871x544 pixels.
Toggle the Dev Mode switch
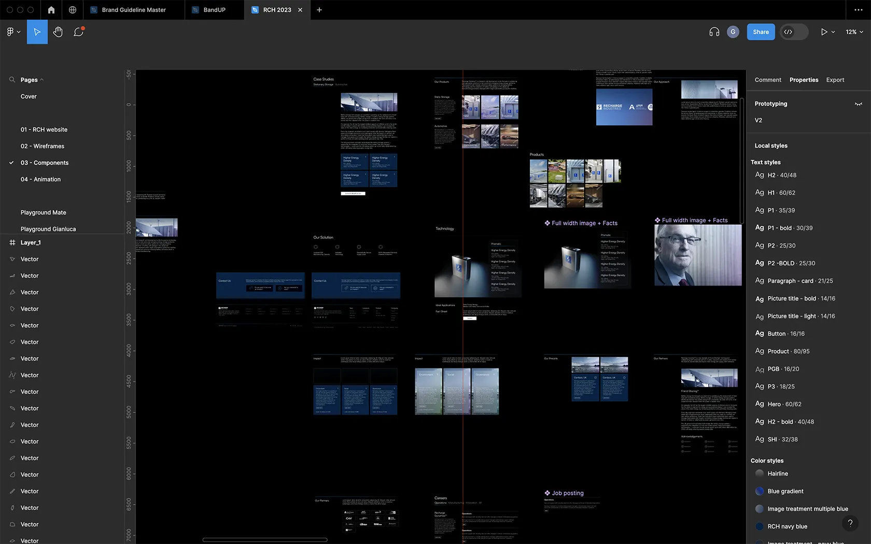pos(794,32)
